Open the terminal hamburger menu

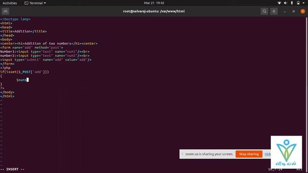274,12
